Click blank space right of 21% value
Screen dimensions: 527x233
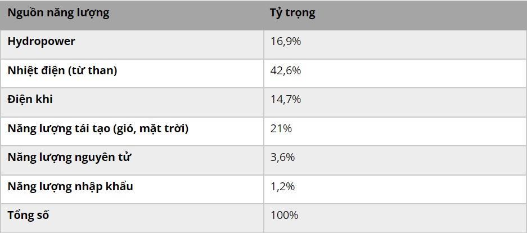[408, 131]
